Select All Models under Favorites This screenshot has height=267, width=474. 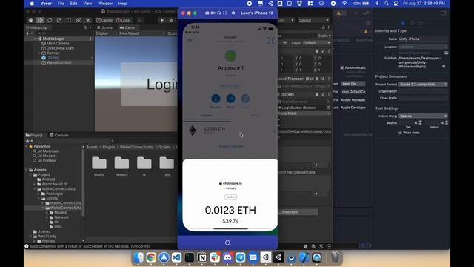[x=46, y=156]
